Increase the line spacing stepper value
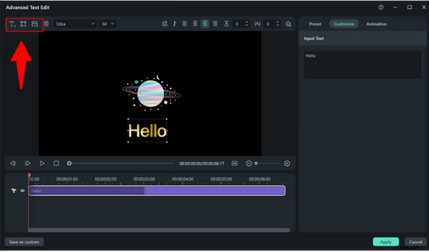Screen dimensions: 429x252 click(247, 22)
